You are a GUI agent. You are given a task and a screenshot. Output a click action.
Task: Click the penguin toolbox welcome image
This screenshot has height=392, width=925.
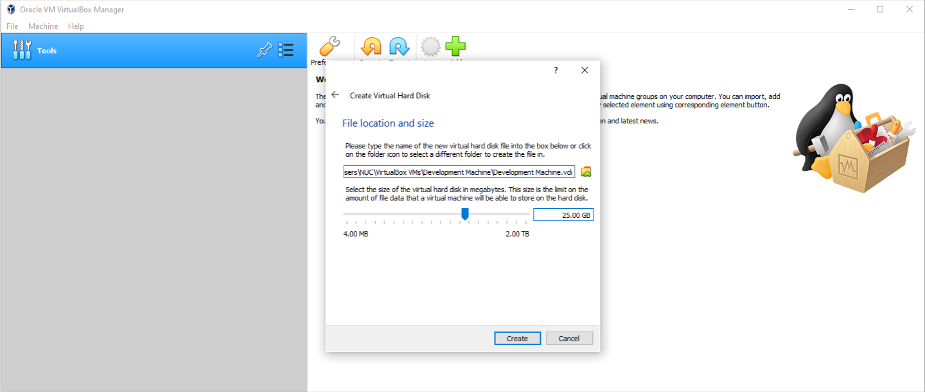click(854, 138)
